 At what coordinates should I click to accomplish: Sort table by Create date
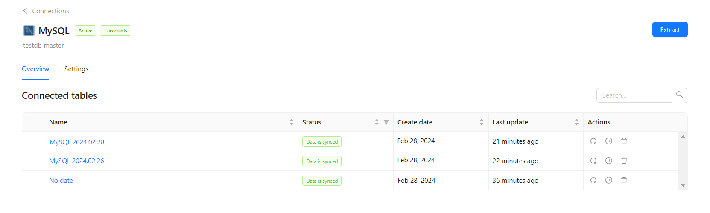(482, 122)
